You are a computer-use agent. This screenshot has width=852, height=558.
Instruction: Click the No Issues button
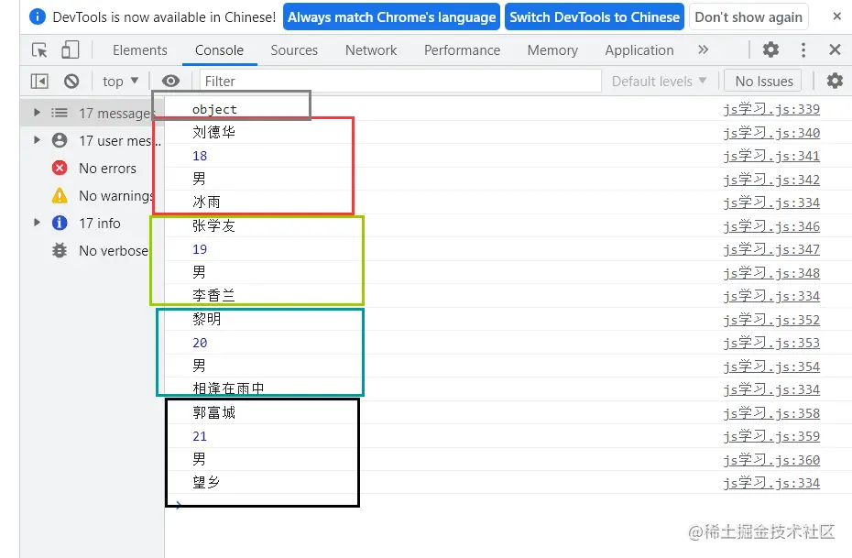[x=763, y=81]
